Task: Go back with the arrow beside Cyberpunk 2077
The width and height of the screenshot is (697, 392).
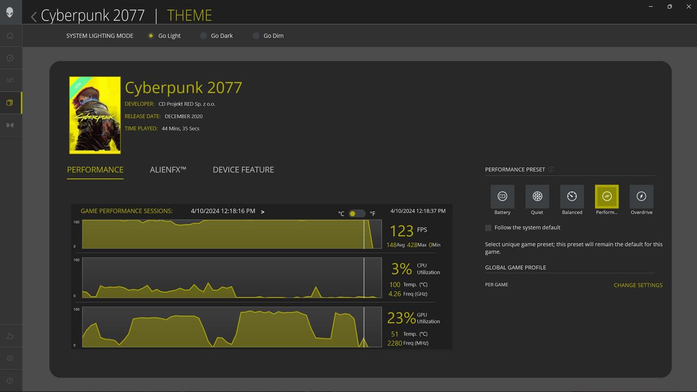Action: pos(34,16)
